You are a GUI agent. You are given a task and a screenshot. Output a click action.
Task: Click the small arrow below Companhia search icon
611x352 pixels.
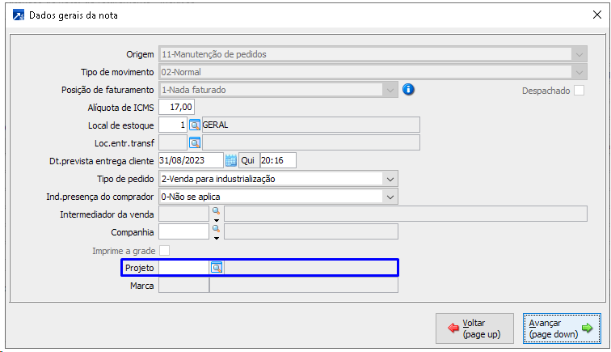pos(217,238)
